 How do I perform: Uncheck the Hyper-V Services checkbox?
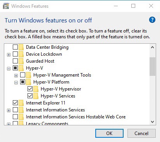(x=30, y=96)
